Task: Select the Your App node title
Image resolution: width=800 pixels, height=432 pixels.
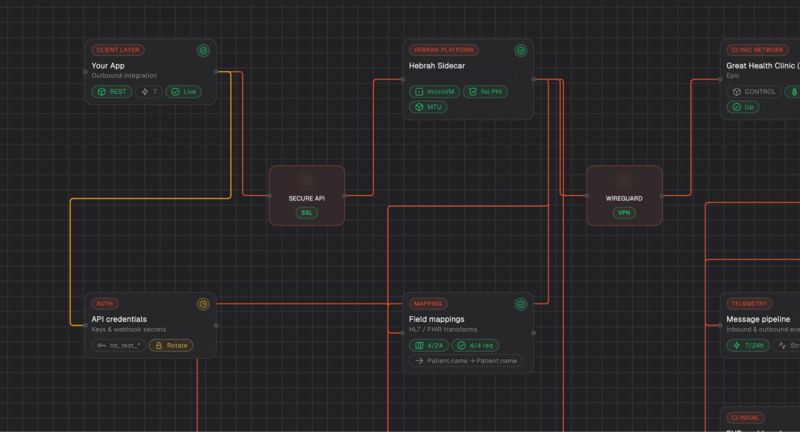Action: [108, 66]
